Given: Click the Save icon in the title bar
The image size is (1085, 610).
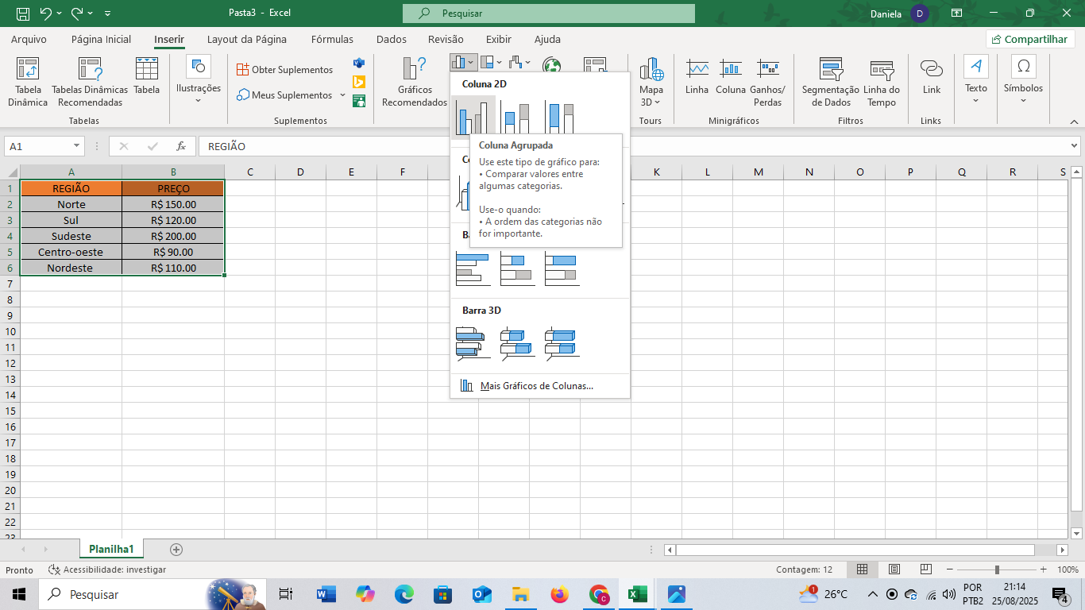Looking at the screenshot, I should coord(22,14).
